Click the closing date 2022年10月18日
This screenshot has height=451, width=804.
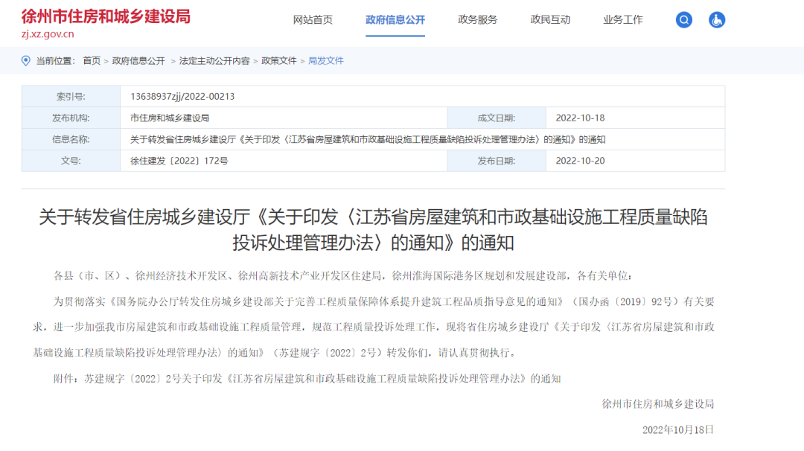(x=678, y=429)
